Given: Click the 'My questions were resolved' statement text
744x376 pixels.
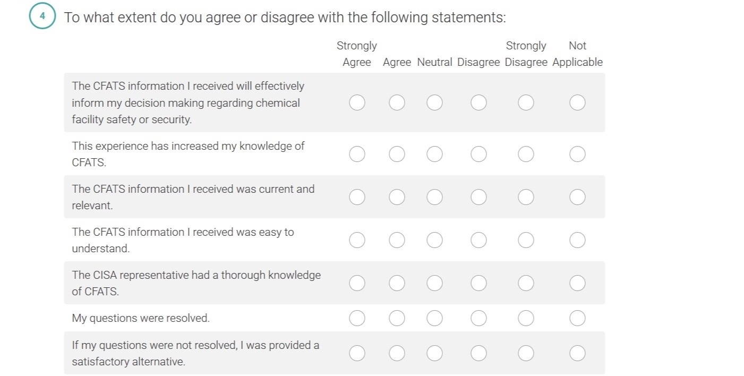Looking at the screenshot, I should (x=141, y=318).
